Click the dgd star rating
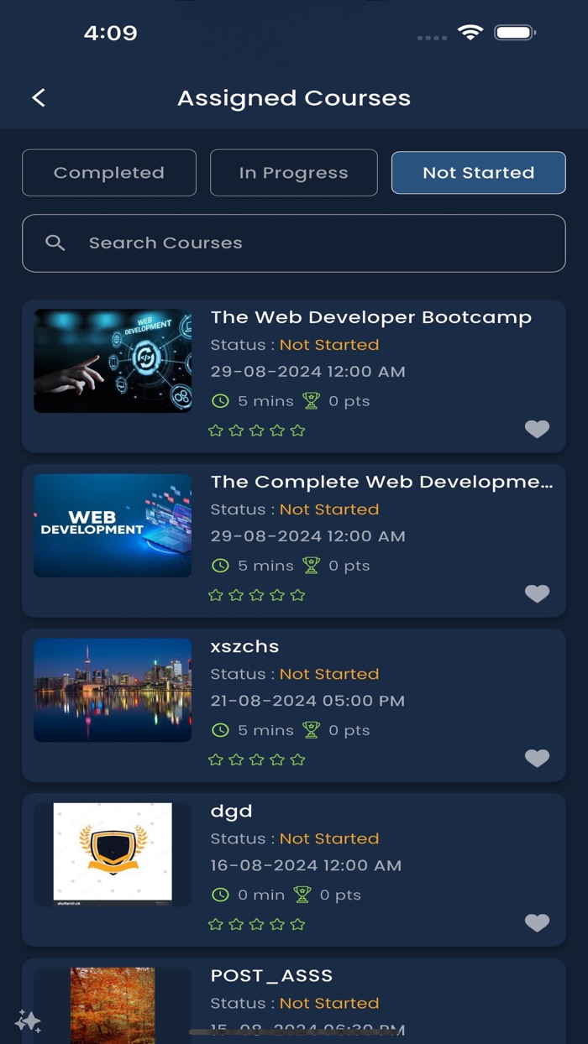 (x=257, y=924)
